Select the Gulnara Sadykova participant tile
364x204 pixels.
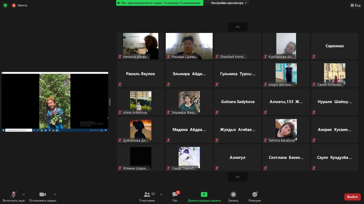237,102
